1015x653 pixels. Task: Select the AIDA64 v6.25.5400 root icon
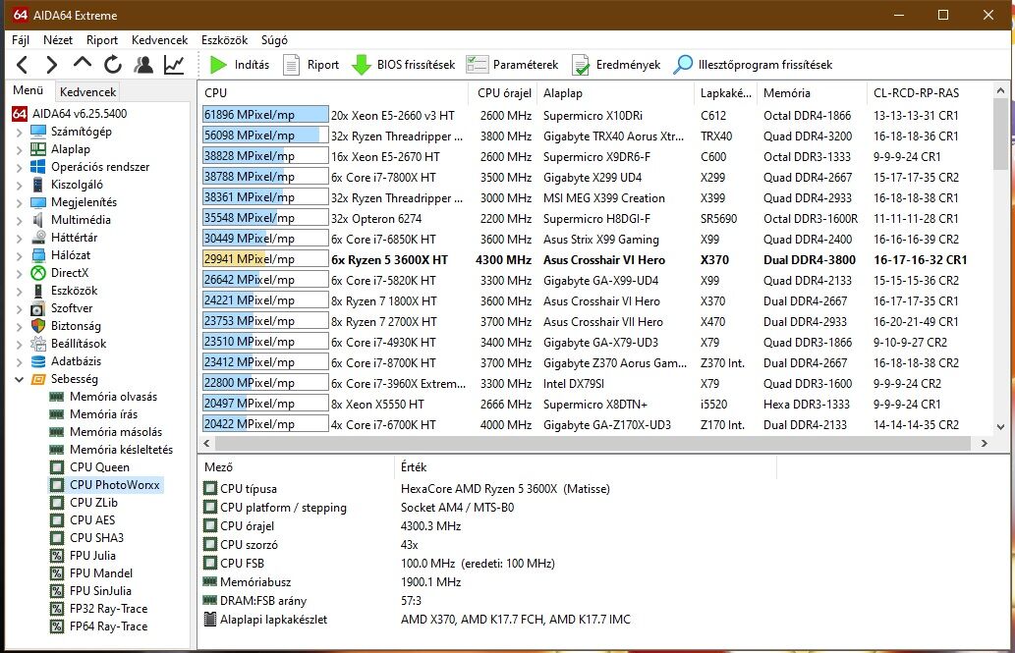point(20,114)
